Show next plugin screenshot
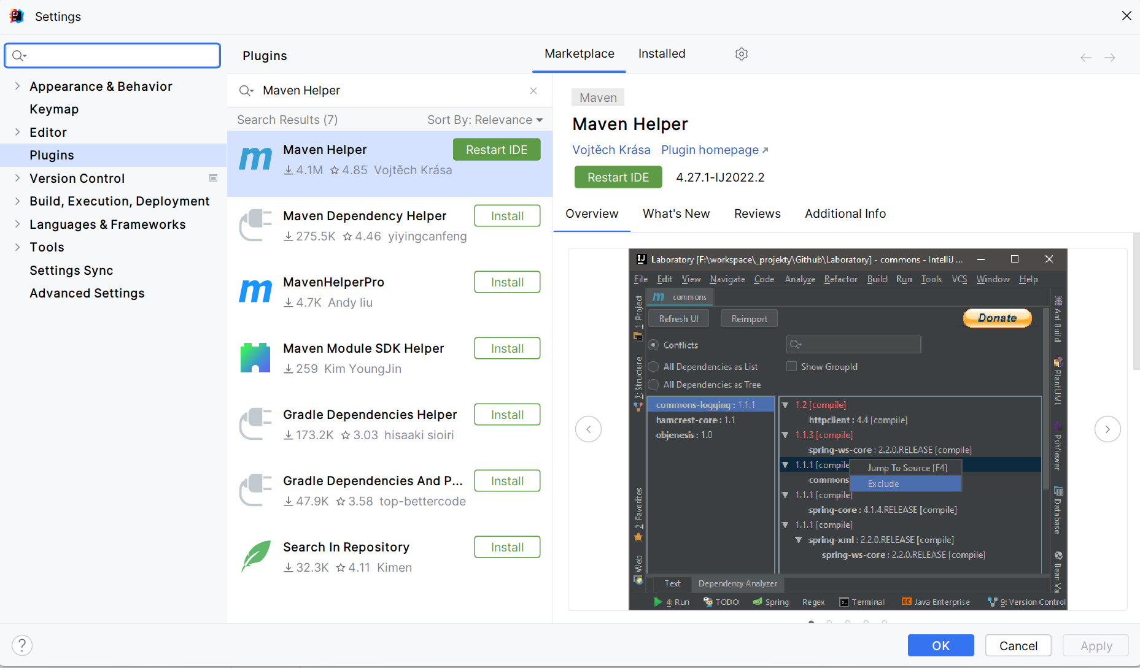The image size is (1140, 668). tap(1107, 429)
